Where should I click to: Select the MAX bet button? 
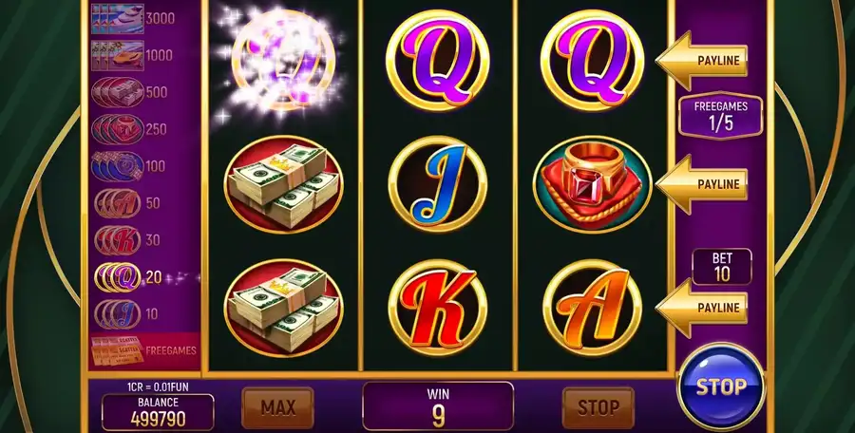[277, 407]
